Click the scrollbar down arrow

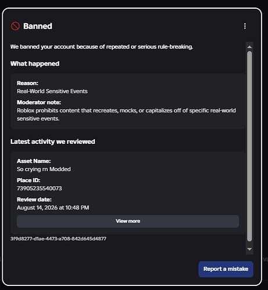pyautogui.click(x=249, y=249)
